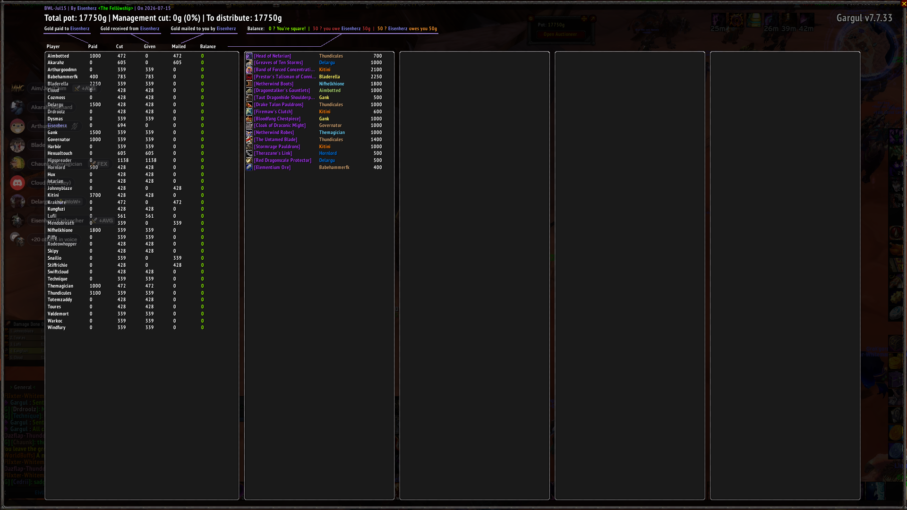Click the Stormrage Pauldrons item icon
907x510 pixels.
pos(249,146)
